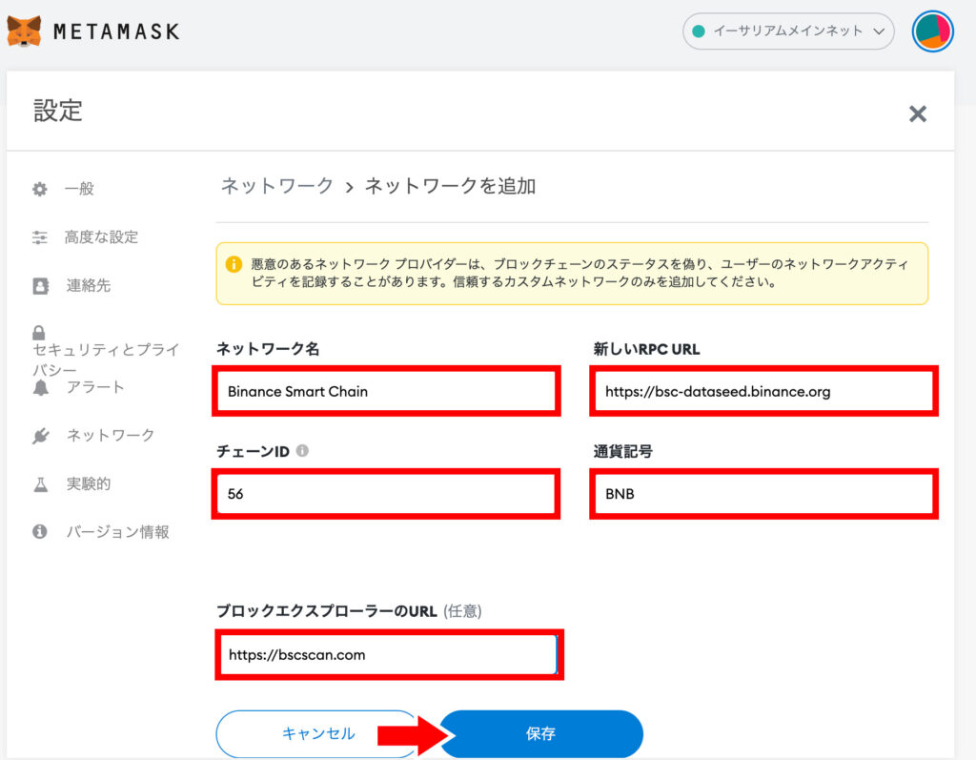This screenshot has height=760, width=976.
Task: Click the 設定 page heading
Action: [x=58, y=111]
